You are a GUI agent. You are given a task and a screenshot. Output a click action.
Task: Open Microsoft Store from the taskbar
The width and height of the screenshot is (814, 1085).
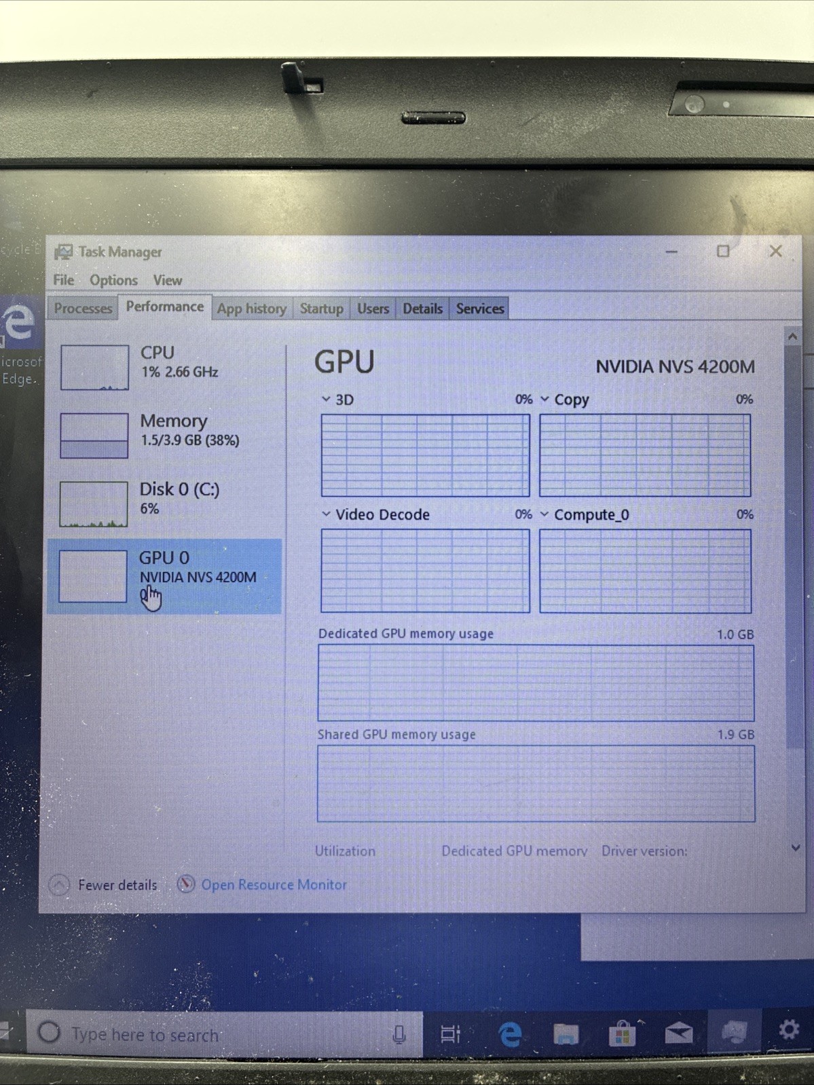(x=621, y=1034)
